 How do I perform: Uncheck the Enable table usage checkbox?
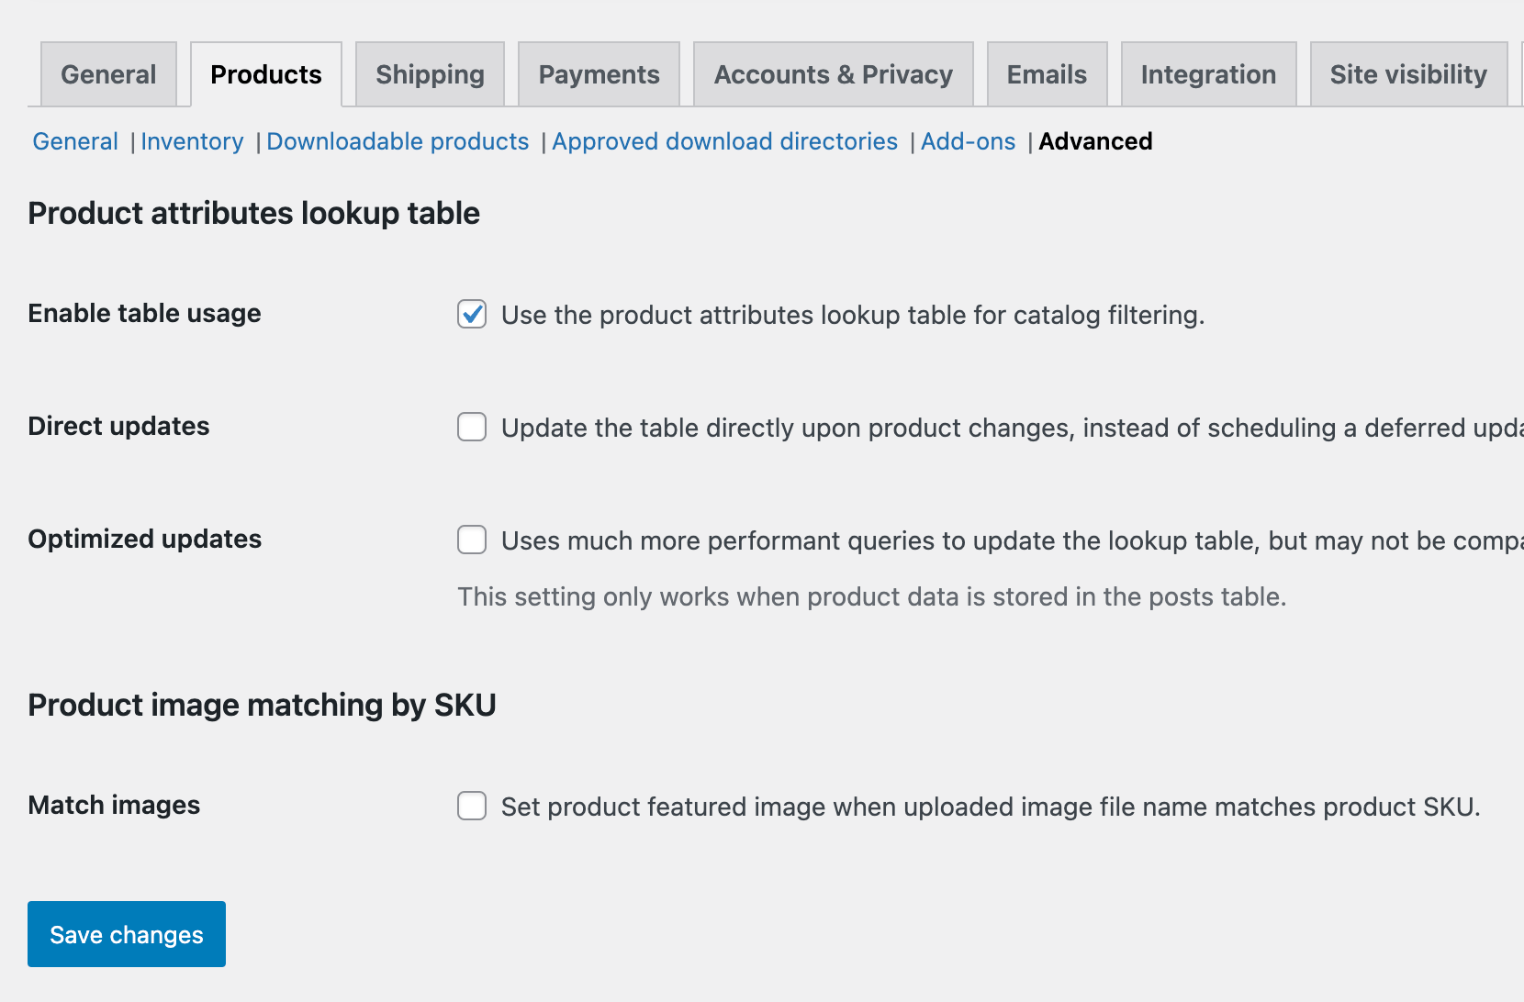pyautogui.click(x=471, y=315)
